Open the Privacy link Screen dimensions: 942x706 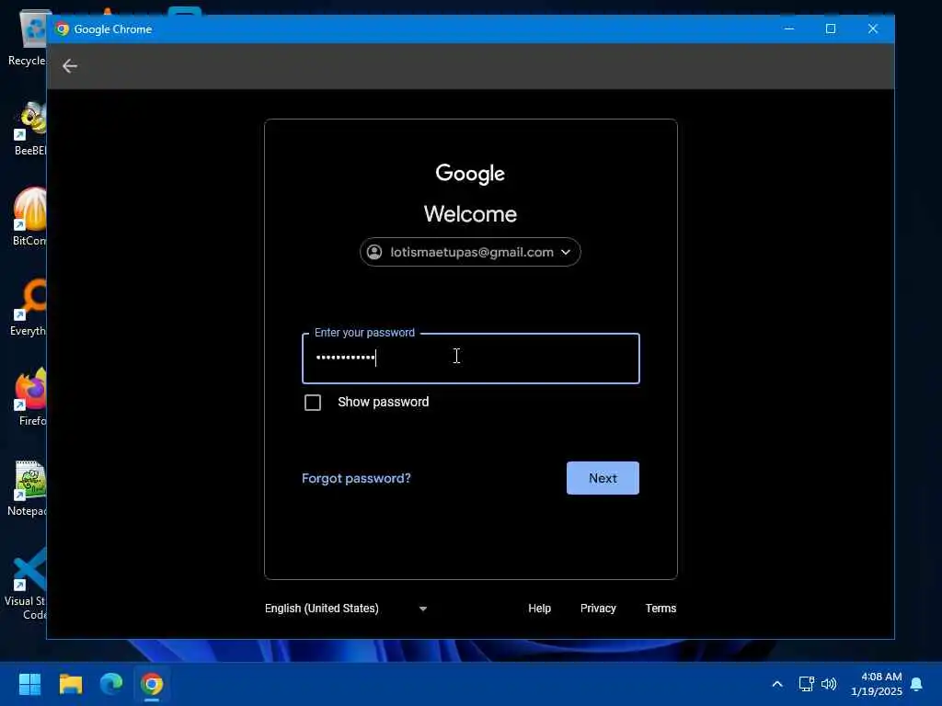point(598,609)
